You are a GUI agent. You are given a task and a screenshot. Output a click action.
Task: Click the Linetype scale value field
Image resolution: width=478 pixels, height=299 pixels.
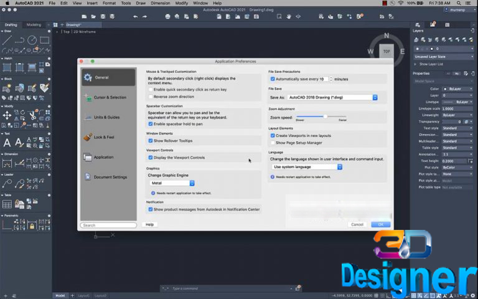point(457,108)
